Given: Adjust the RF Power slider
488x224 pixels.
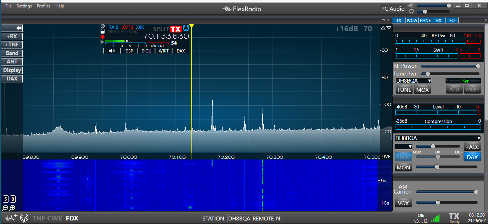Looking at the screenshot, I should tap(451, 66).
